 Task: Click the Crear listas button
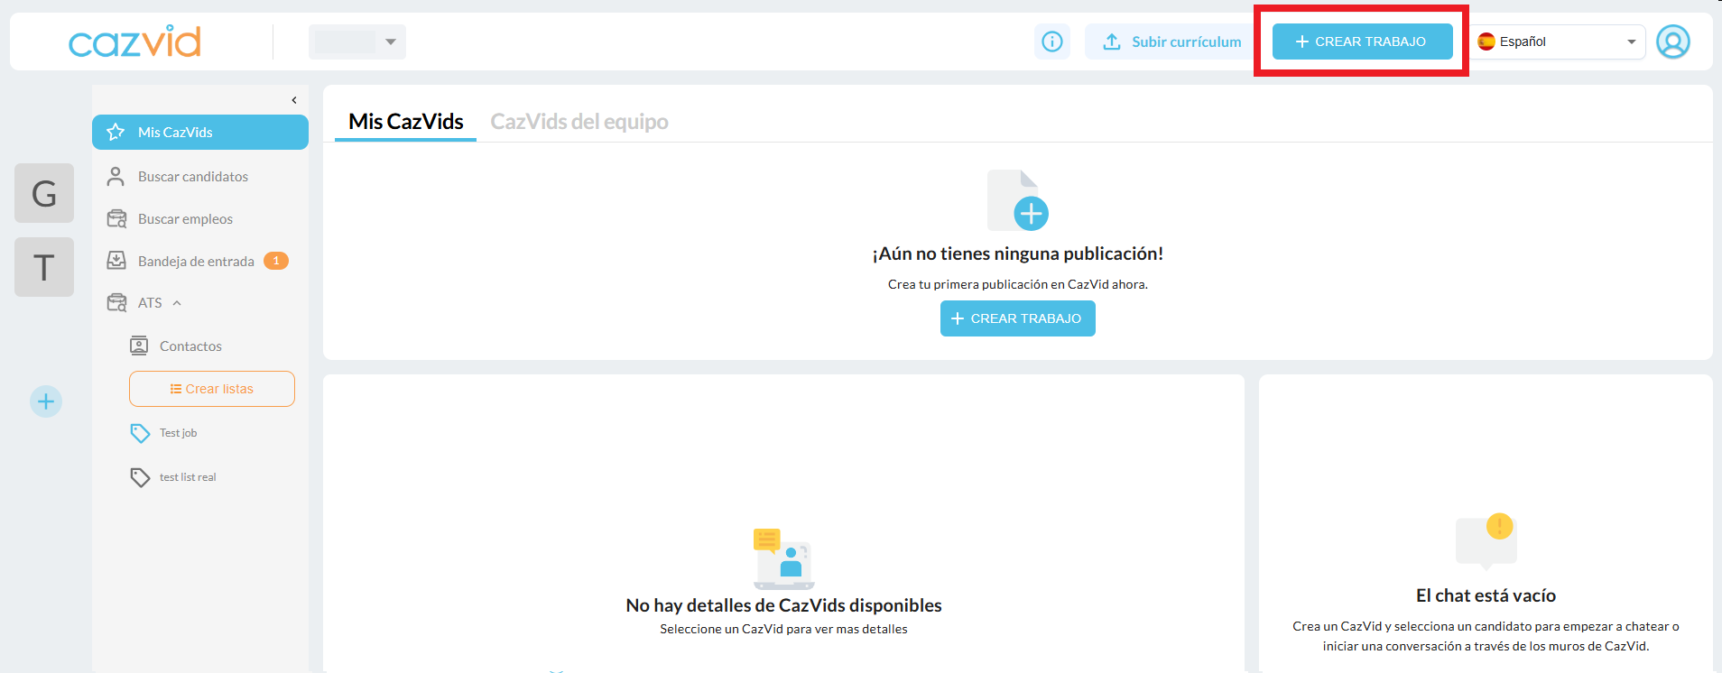coord(212,389)
